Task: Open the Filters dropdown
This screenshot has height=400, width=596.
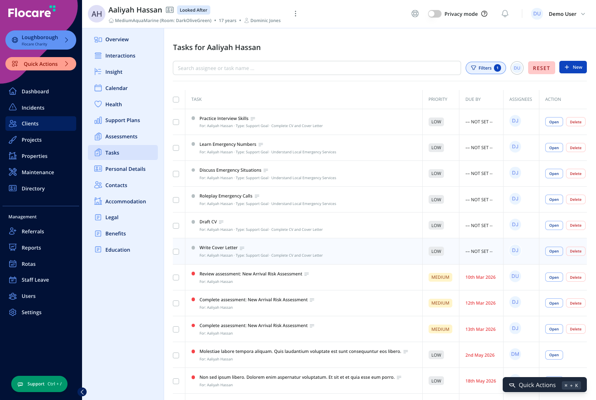Action: [486, 68]
